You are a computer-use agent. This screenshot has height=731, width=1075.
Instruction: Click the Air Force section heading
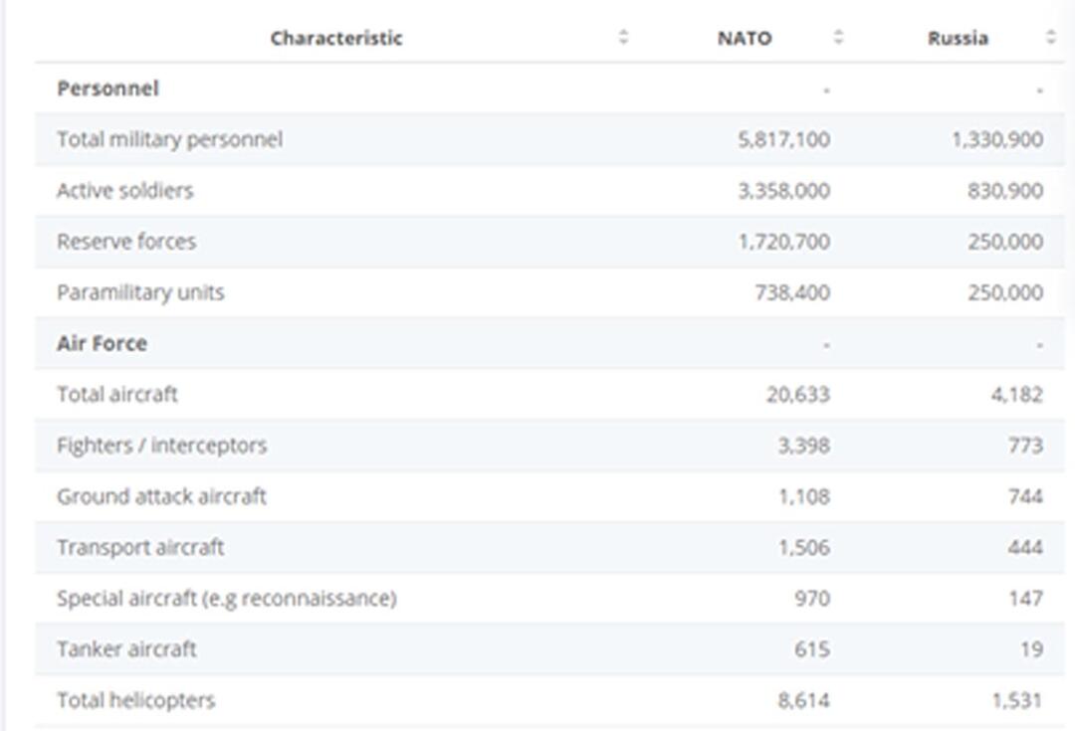102,343
